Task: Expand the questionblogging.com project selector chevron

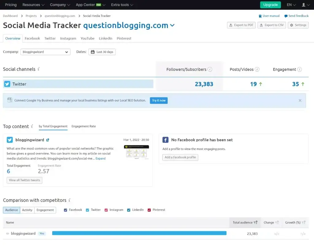Action: [172, 25]
